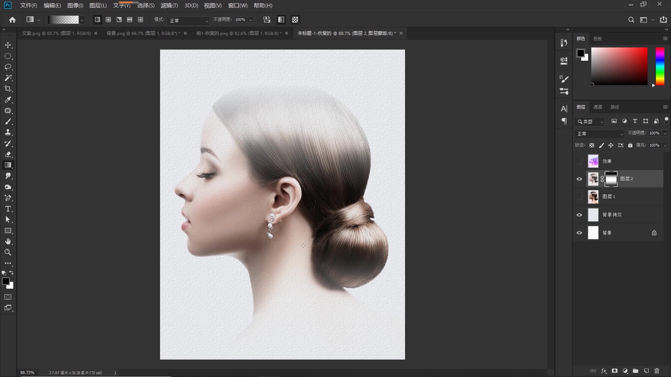Open the layer blend mode dropdown
The width and height of the screenshot is (671, 377).
coord(599,134)
